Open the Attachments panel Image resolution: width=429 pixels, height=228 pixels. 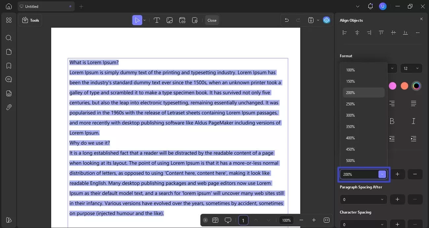click(9, 107)
